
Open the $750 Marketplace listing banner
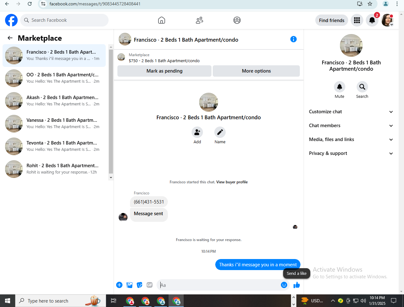(209, 58)
